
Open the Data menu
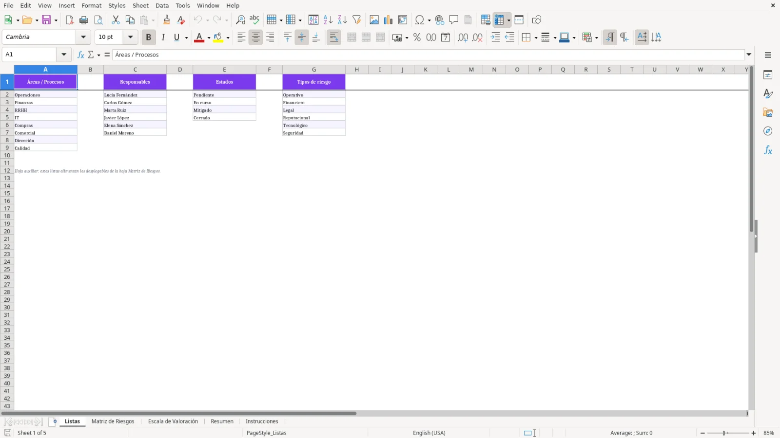point(162,5)
